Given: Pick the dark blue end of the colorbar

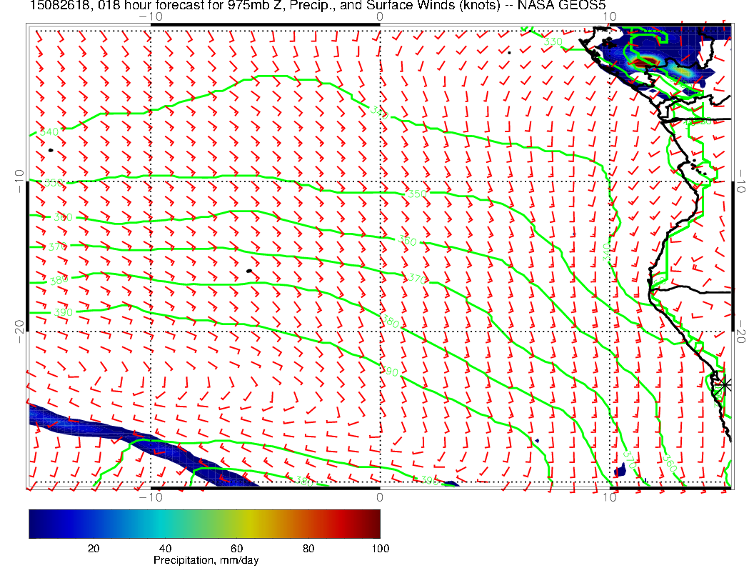Looking at the screenshot, I should 34,523.
